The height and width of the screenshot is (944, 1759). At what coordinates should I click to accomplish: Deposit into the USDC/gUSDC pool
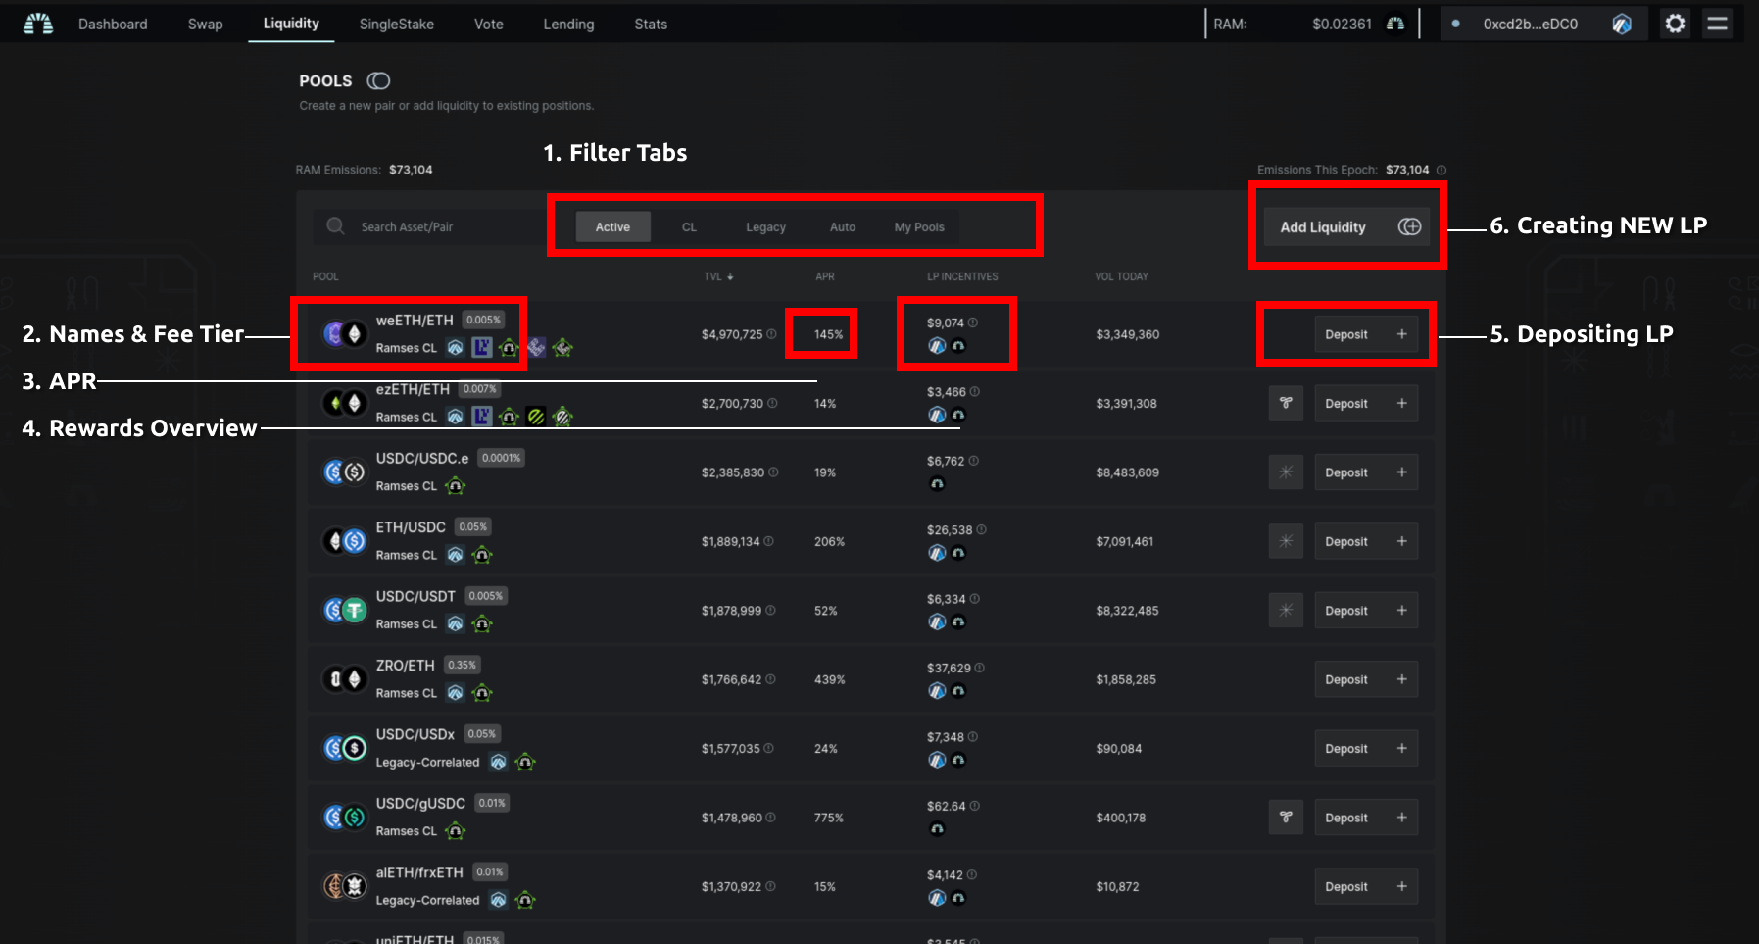tap(1366, 818)
